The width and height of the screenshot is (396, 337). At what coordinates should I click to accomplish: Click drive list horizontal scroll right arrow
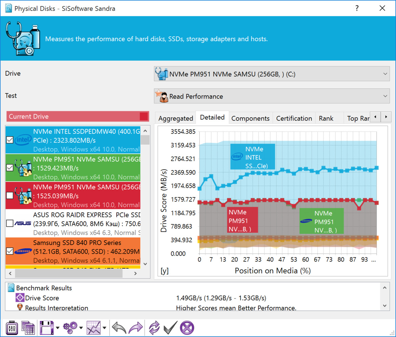135,273
